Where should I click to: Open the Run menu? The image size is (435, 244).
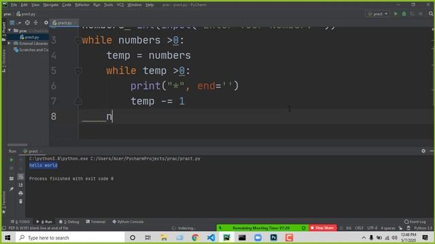point(97,5)
